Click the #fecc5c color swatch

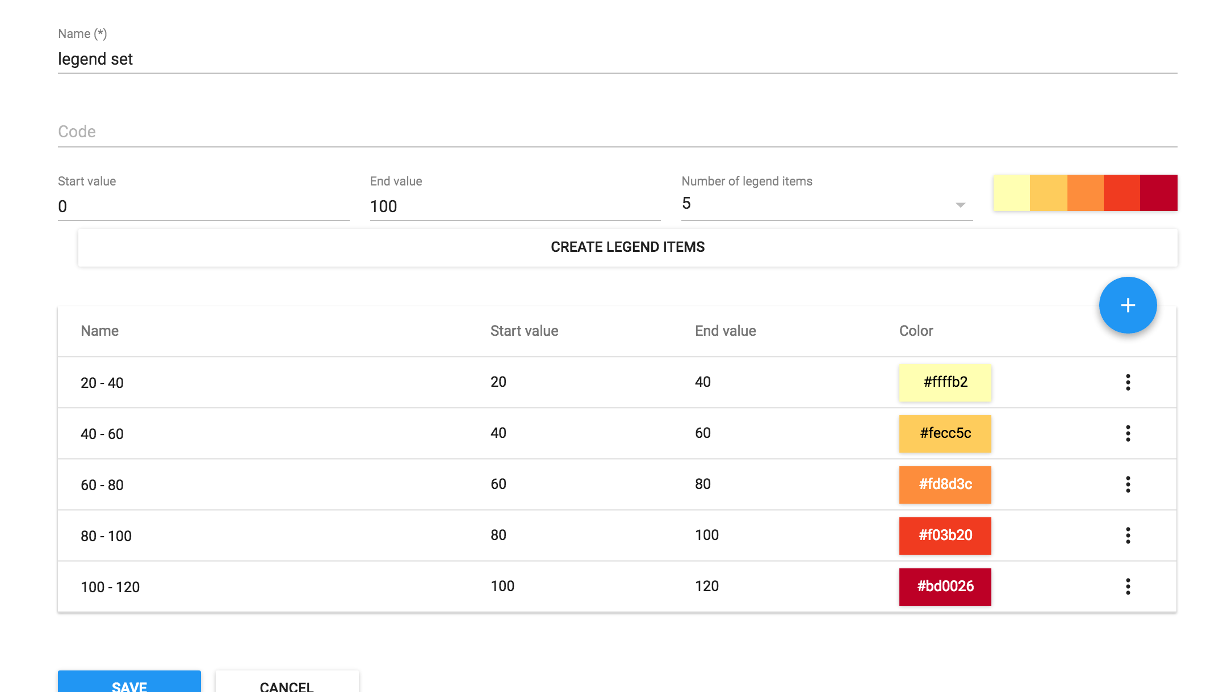pyautogui.click(x=945, y=434)
